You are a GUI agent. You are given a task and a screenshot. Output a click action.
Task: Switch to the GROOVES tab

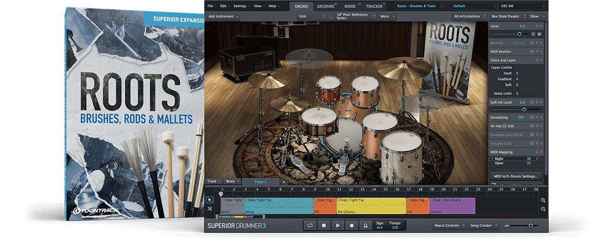326,6
